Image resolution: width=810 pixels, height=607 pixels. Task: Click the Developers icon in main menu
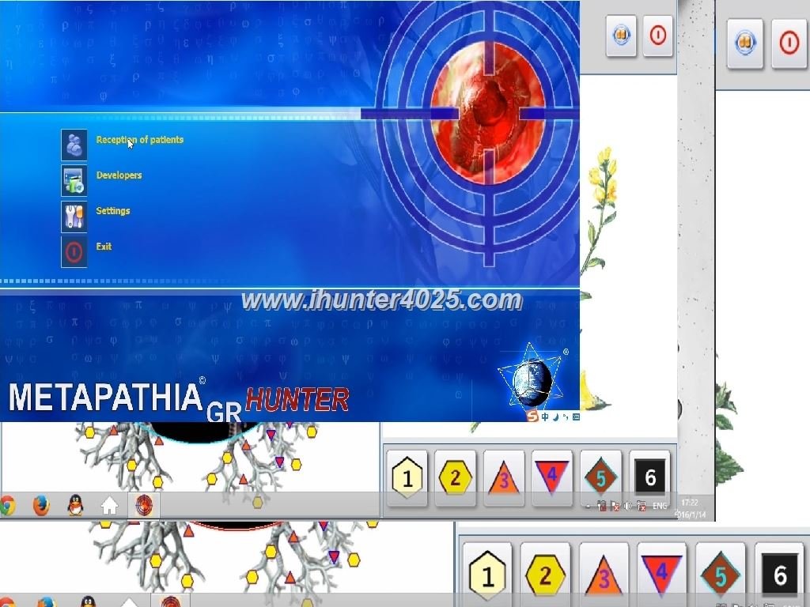click(74, 181)
